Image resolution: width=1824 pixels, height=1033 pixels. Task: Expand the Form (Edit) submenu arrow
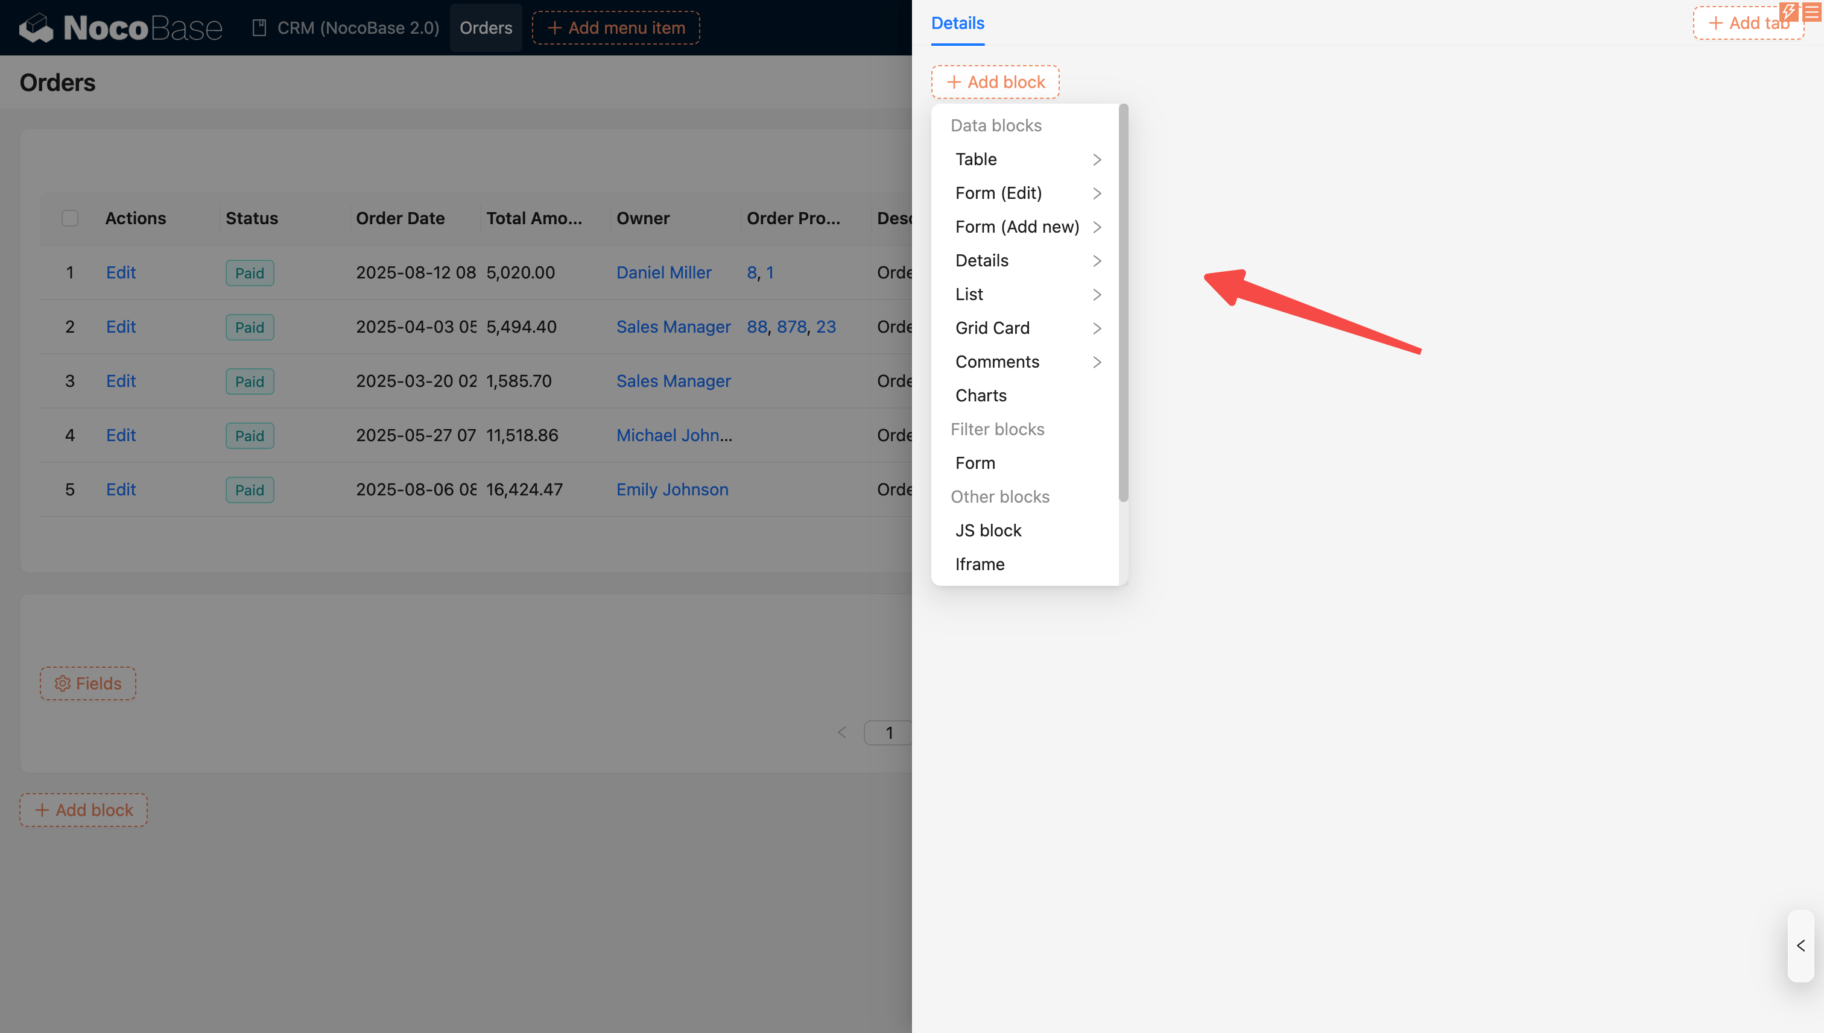[1096, 193]
